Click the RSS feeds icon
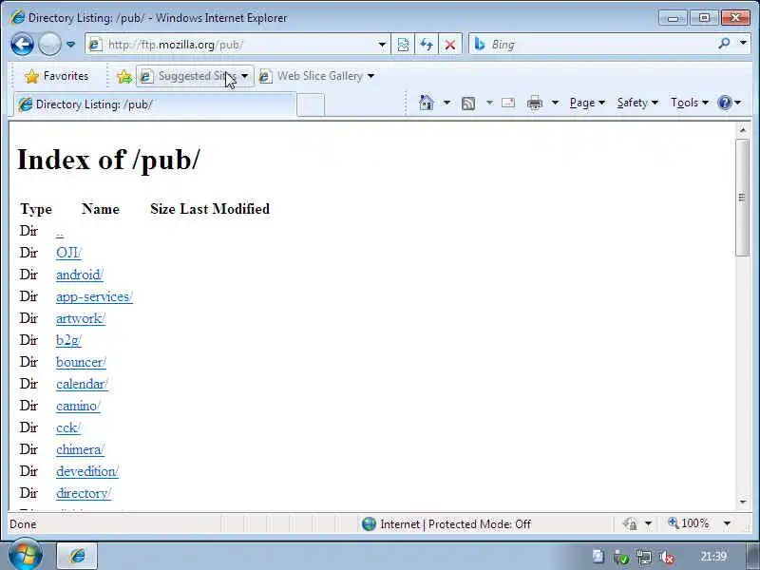Screen dimensions: 760x570 468,103
